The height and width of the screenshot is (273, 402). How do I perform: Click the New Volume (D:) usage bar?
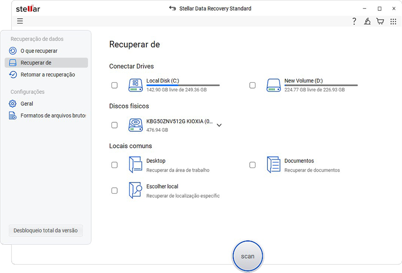coord(321,85)
